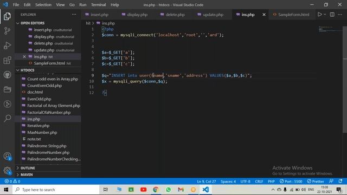The image size is (347, 195).
Task: Open the project folder icon in activity bar
Action: coord(7,89)
